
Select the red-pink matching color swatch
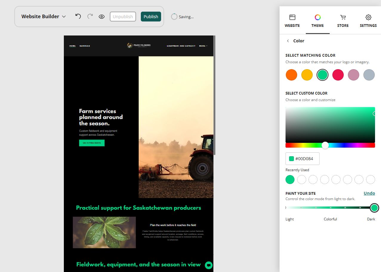tap(338, 75)
